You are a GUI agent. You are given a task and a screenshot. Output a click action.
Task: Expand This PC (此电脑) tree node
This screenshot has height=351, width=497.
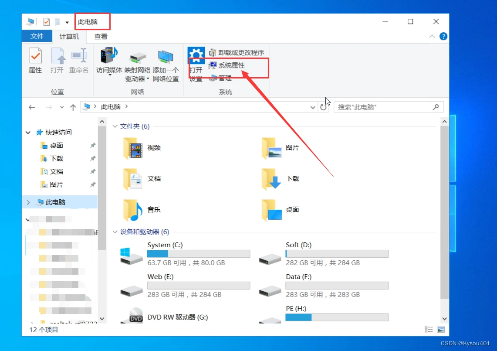coord(28,202)
